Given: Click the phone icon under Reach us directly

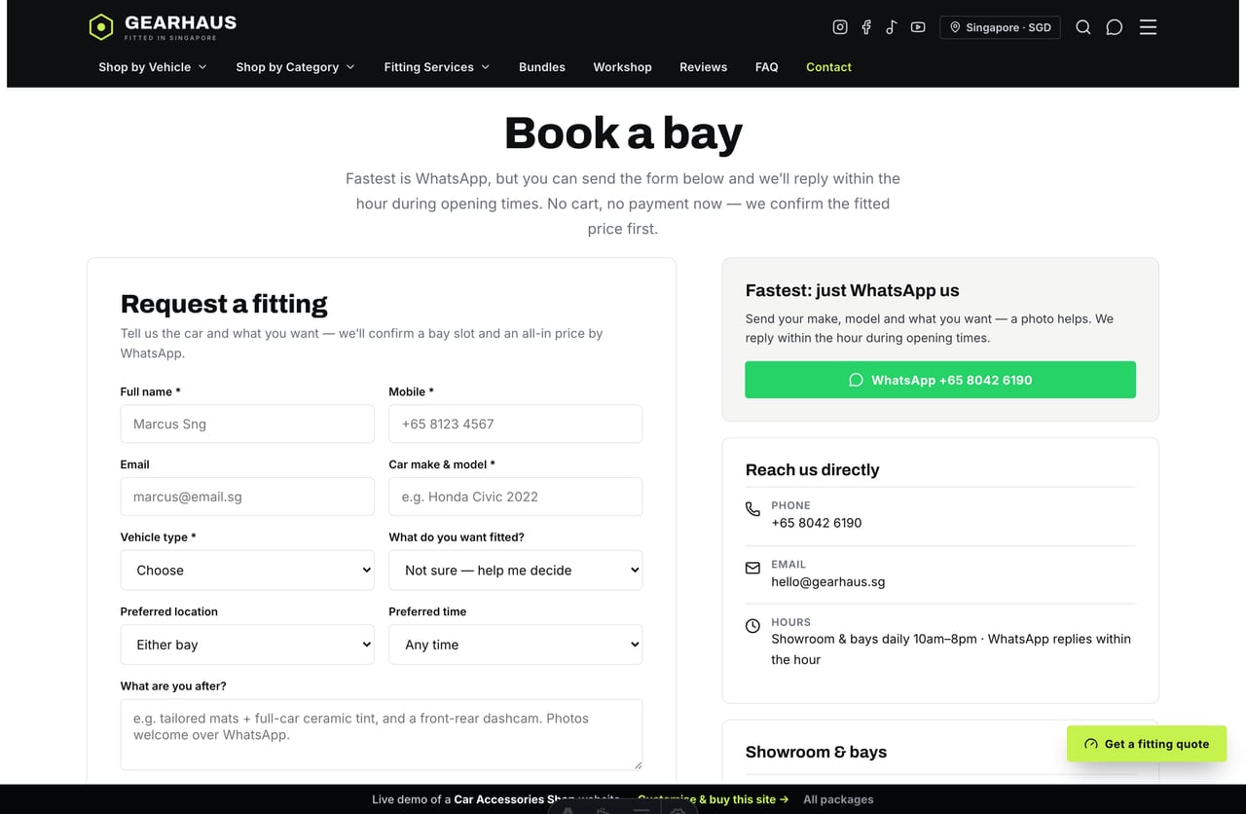Looking at the screenshot, I should click(x=752, y=509).
